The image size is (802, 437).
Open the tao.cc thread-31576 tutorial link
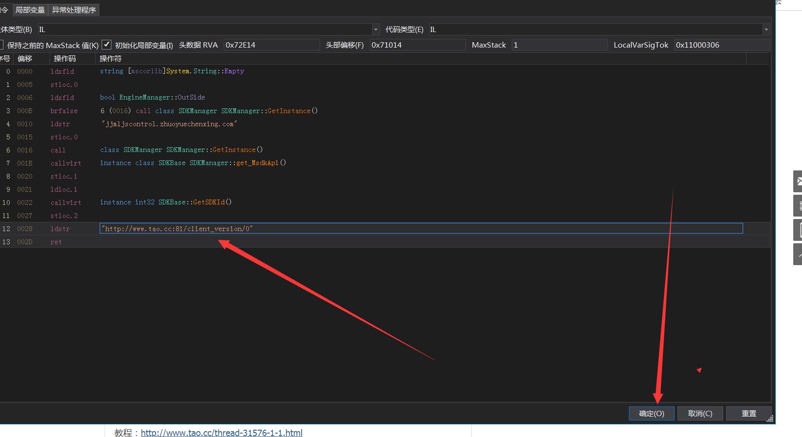click(221, 432)
